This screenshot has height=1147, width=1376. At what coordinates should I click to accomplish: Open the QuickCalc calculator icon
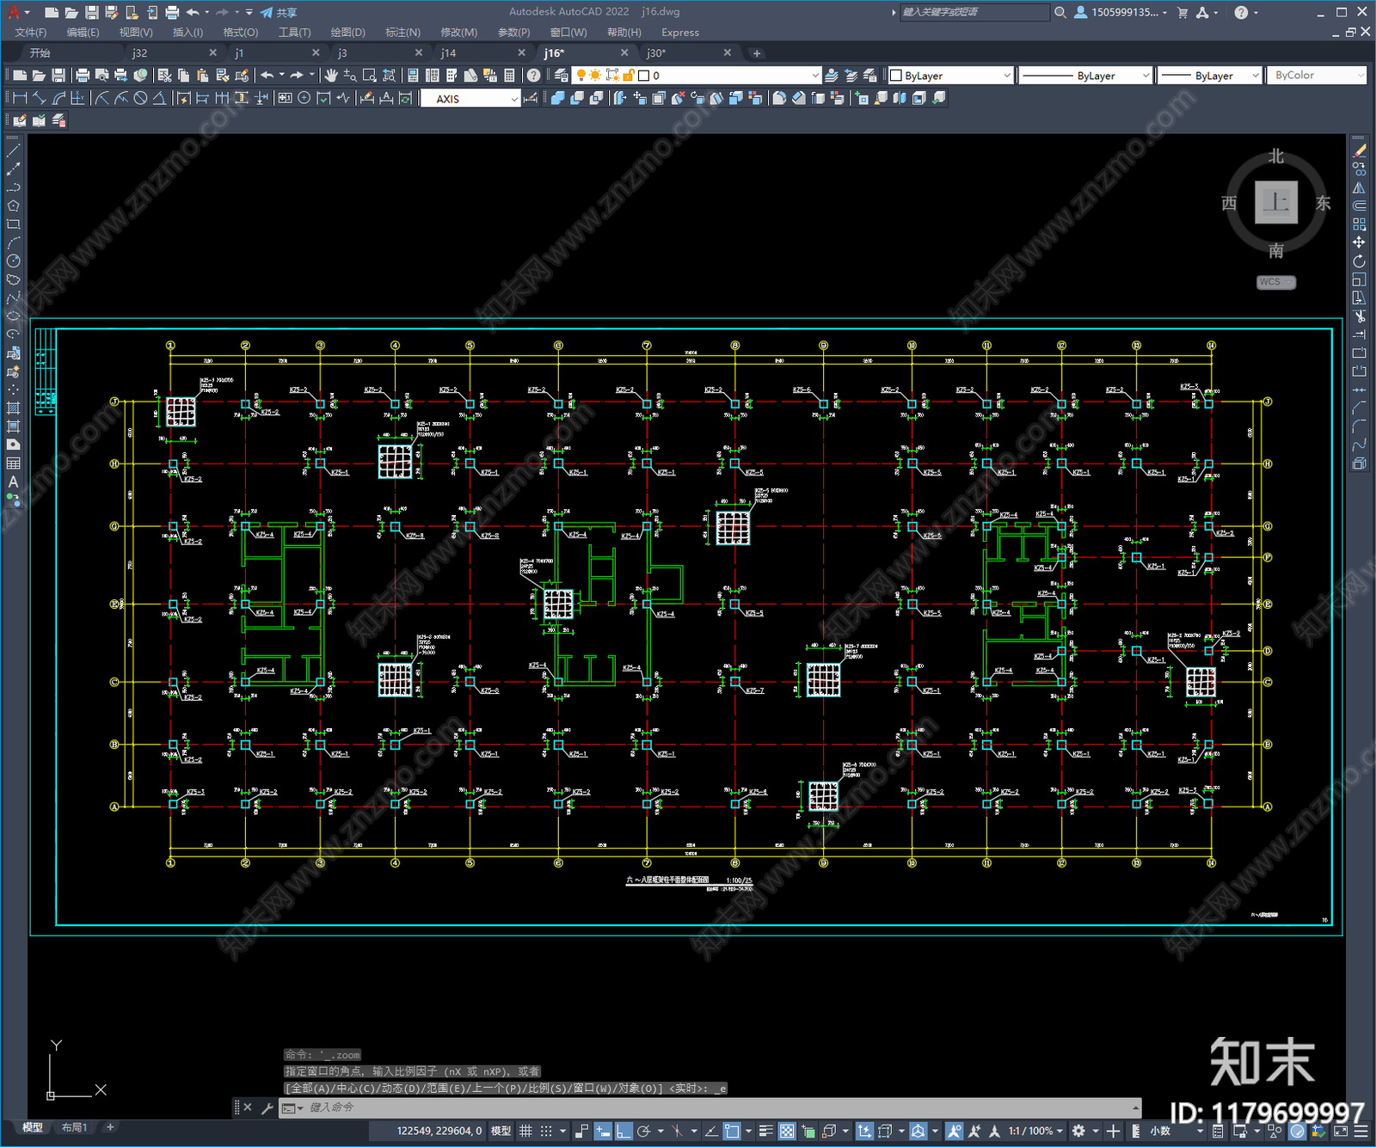pos(509,76)
